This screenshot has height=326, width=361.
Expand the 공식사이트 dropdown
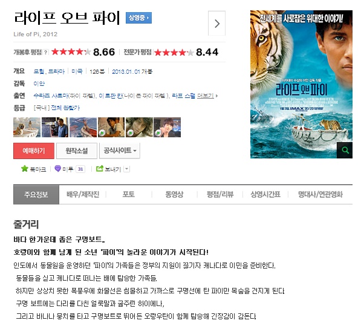pos(120,151)
